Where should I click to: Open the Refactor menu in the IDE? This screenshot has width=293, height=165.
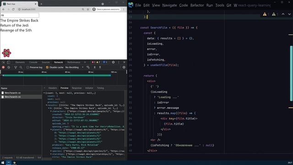tap(197, 5)
